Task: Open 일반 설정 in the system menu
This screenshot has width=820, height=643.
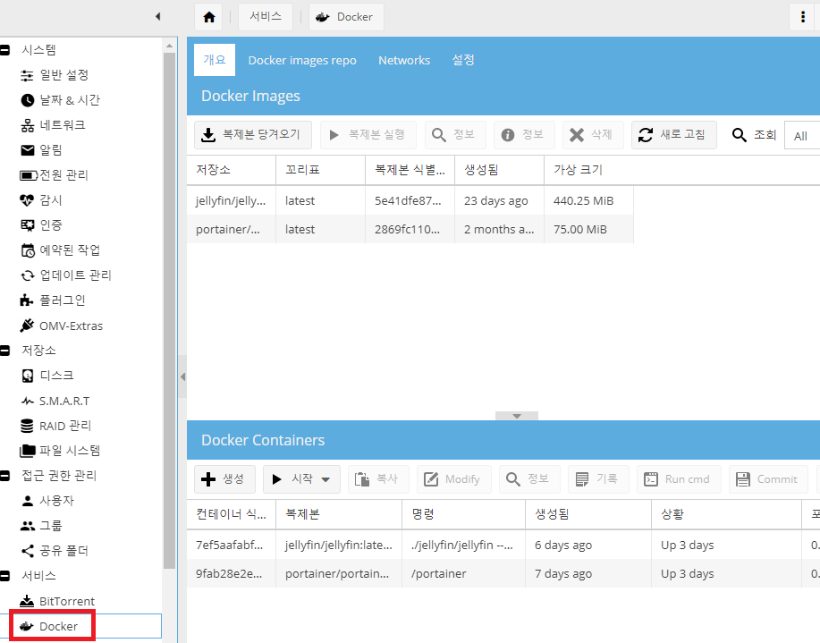Action: tap(64, 75)
